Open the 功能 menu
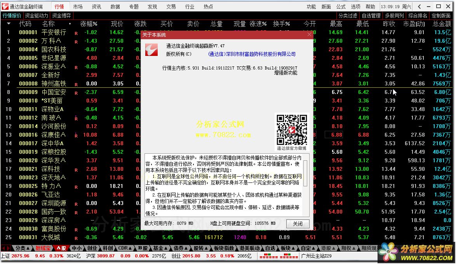Viewport: 456px width, 264px height. click(x=311, y=6)
